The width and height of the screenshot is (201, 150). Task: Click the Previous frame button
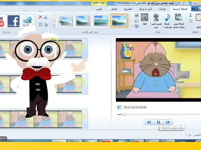pyautogui.click(x=149, y=122)
